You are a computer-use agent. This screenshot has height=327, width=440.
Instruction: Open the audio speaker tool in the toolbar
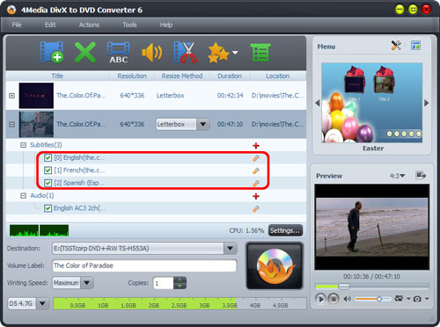151,53
